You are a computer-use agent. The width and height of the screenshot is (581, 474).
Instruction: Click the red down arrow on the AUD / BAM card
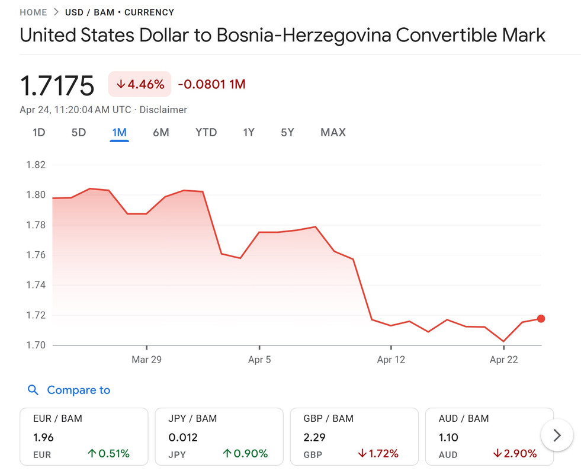coord(497,453)
